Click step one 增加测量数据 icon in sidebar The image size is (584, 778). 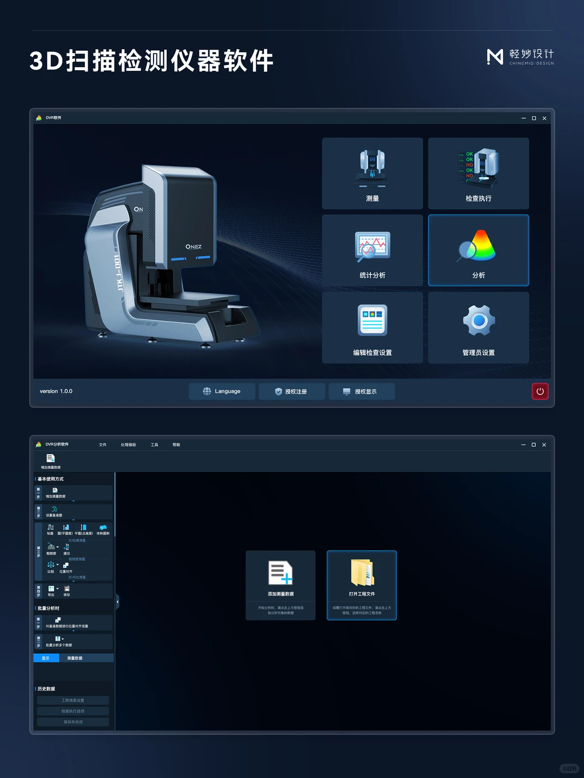point(55,490)
